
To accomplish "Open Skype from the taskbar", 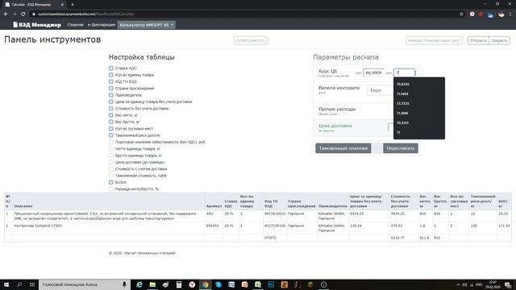I will point(218,284).
